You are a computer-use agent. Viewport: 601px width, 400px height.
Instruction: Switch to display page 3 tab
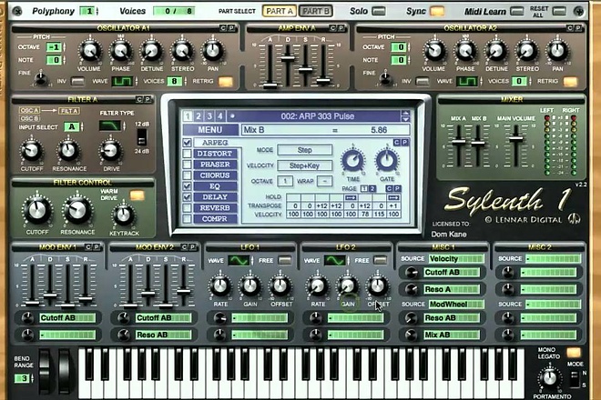click(x=209, y=116)
